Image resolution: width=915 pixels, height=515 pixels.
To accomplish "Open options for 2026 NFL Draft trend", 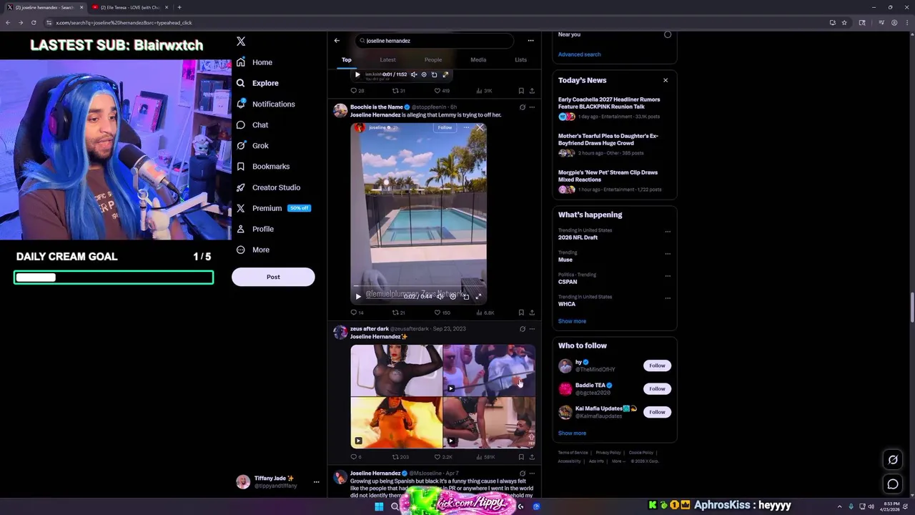I will coord(668,232).
